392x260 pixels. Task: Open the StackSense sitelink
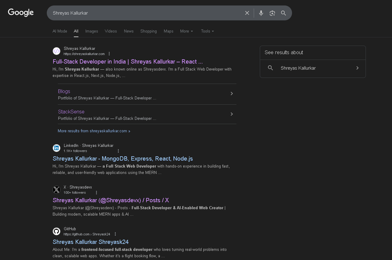click(x=71, y=112)
